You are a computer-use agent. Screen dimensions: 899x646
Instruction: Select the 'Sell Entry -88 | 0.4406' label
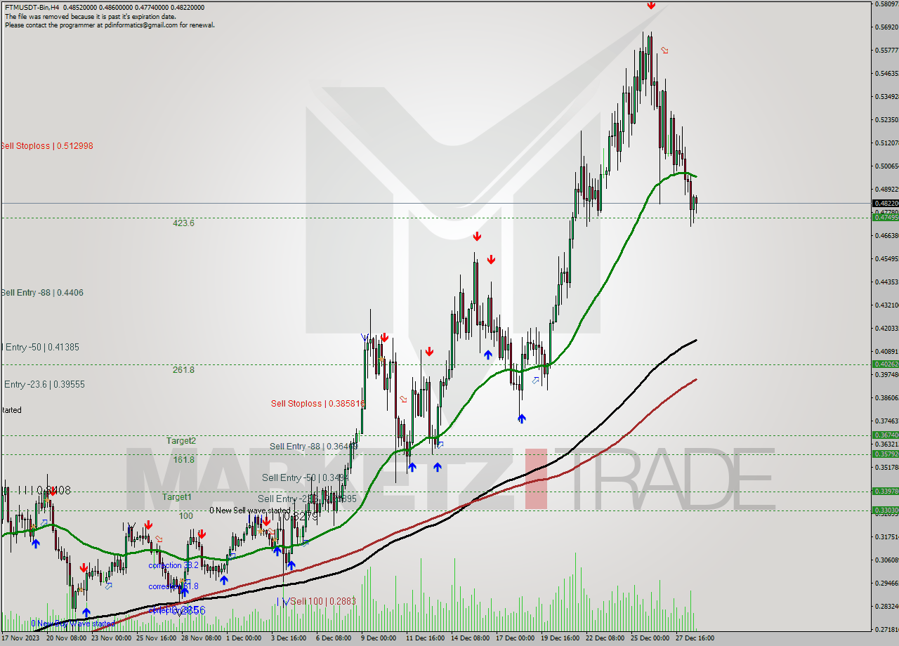click(x=41, y=293)
